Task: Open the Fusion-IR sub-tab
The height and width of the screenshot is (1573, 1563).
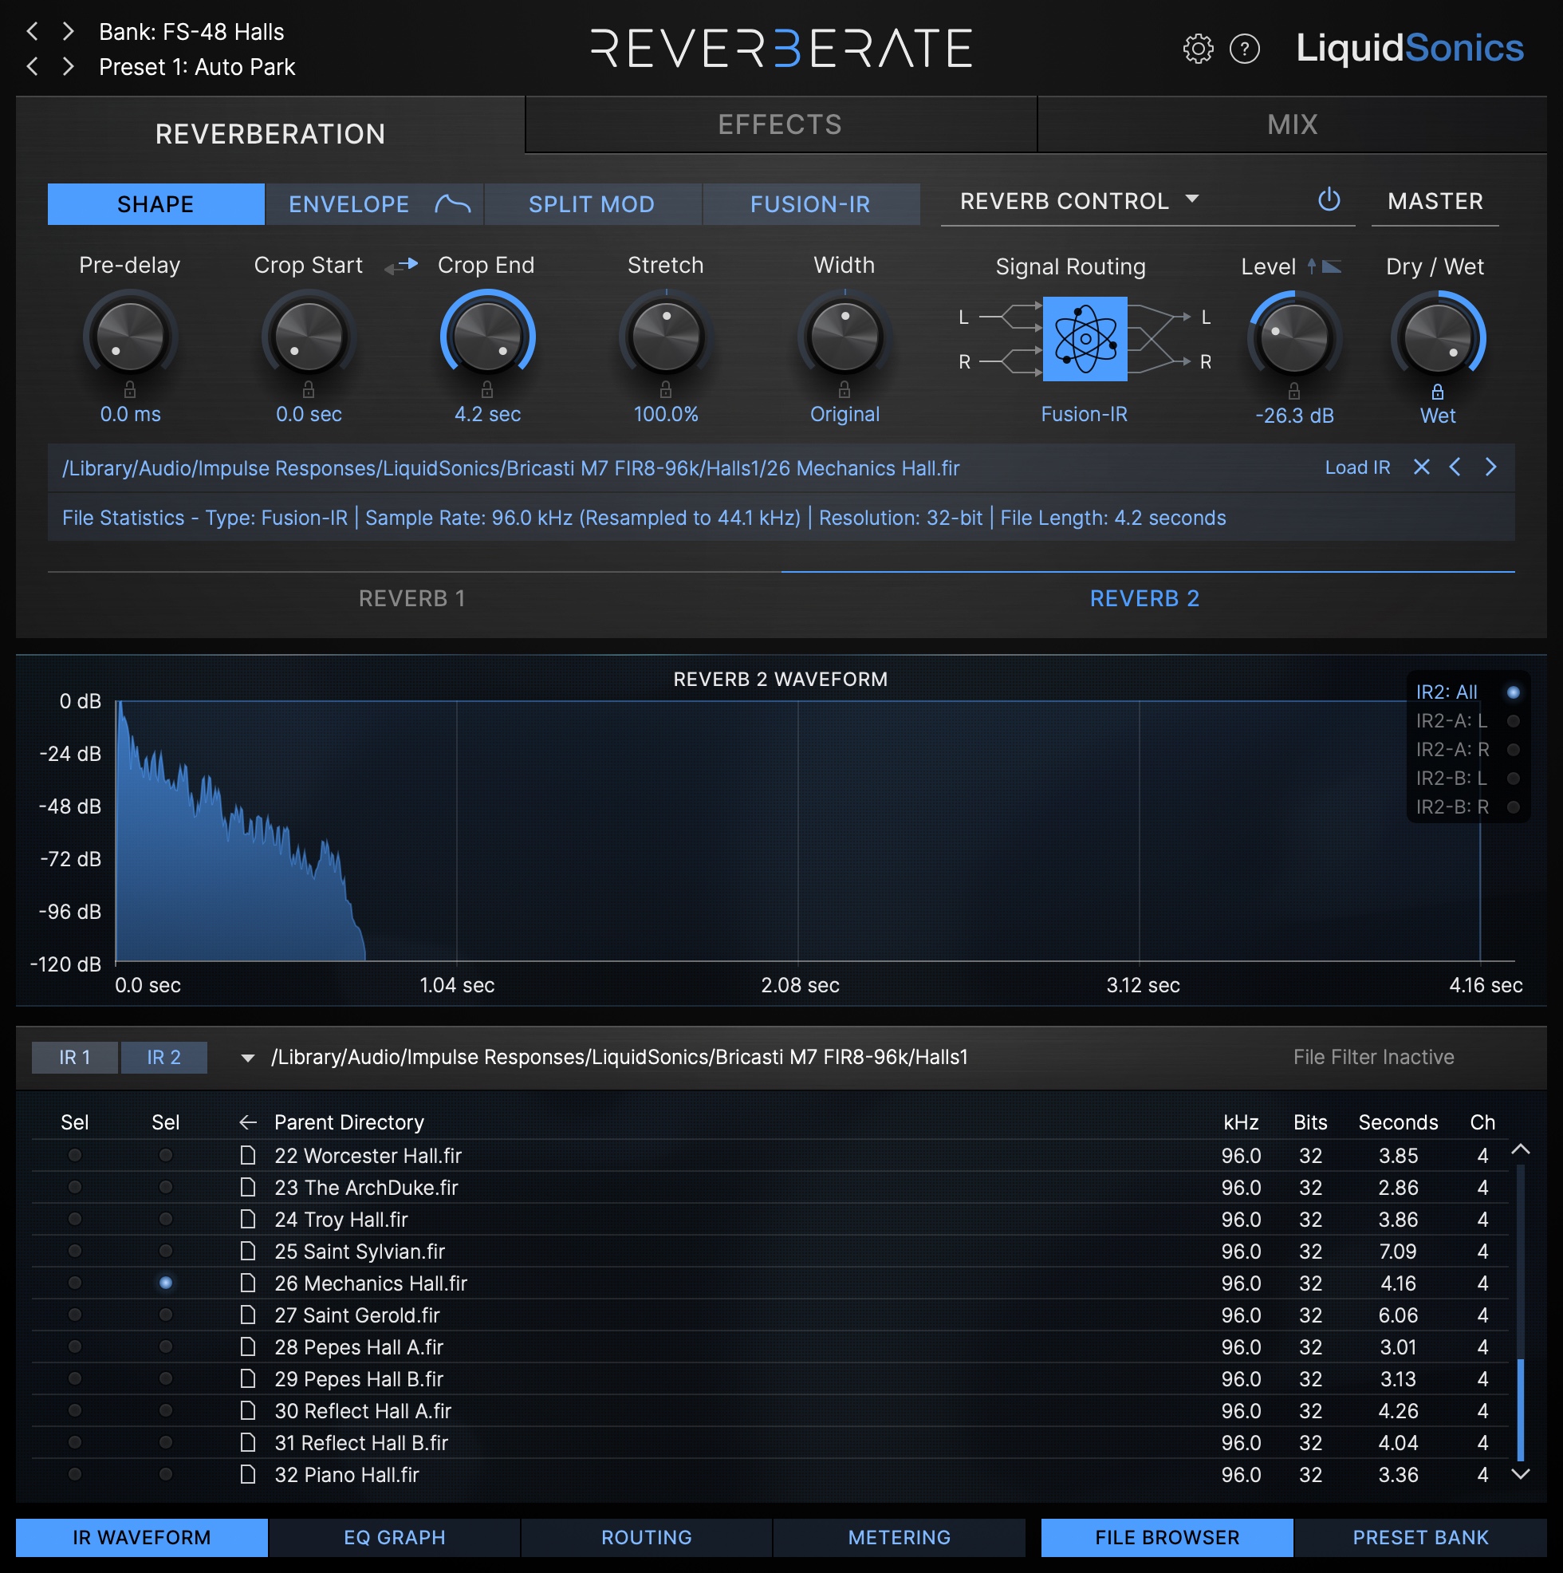Action: click(x=811, y=203)
